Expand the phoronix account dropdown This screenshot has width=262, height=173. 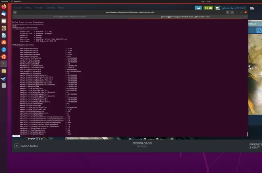click(236, 8)
